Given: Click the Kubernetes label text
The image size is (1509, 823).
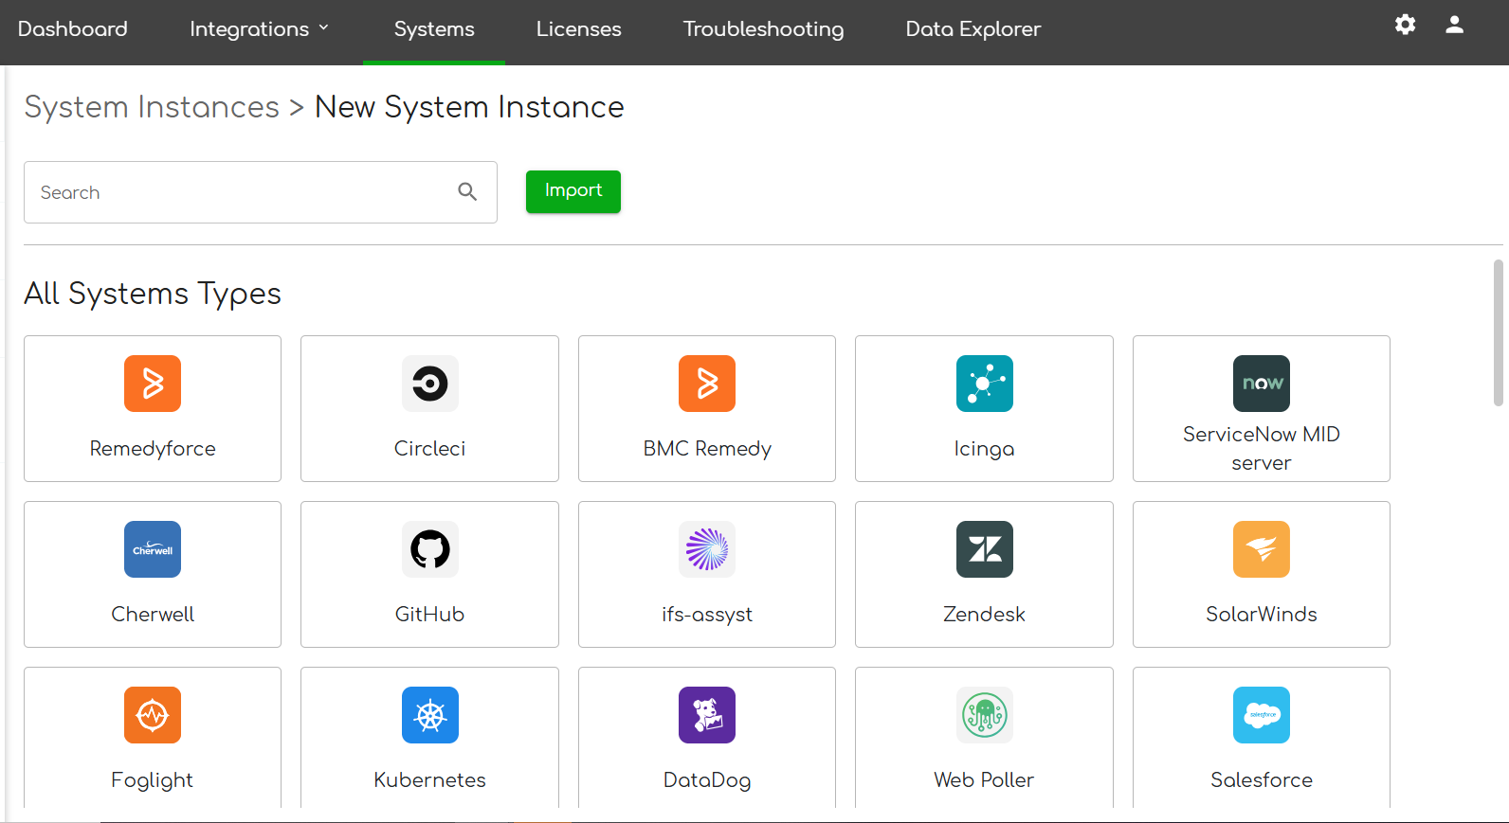Looking at the screenshot, I should [429, 780].
